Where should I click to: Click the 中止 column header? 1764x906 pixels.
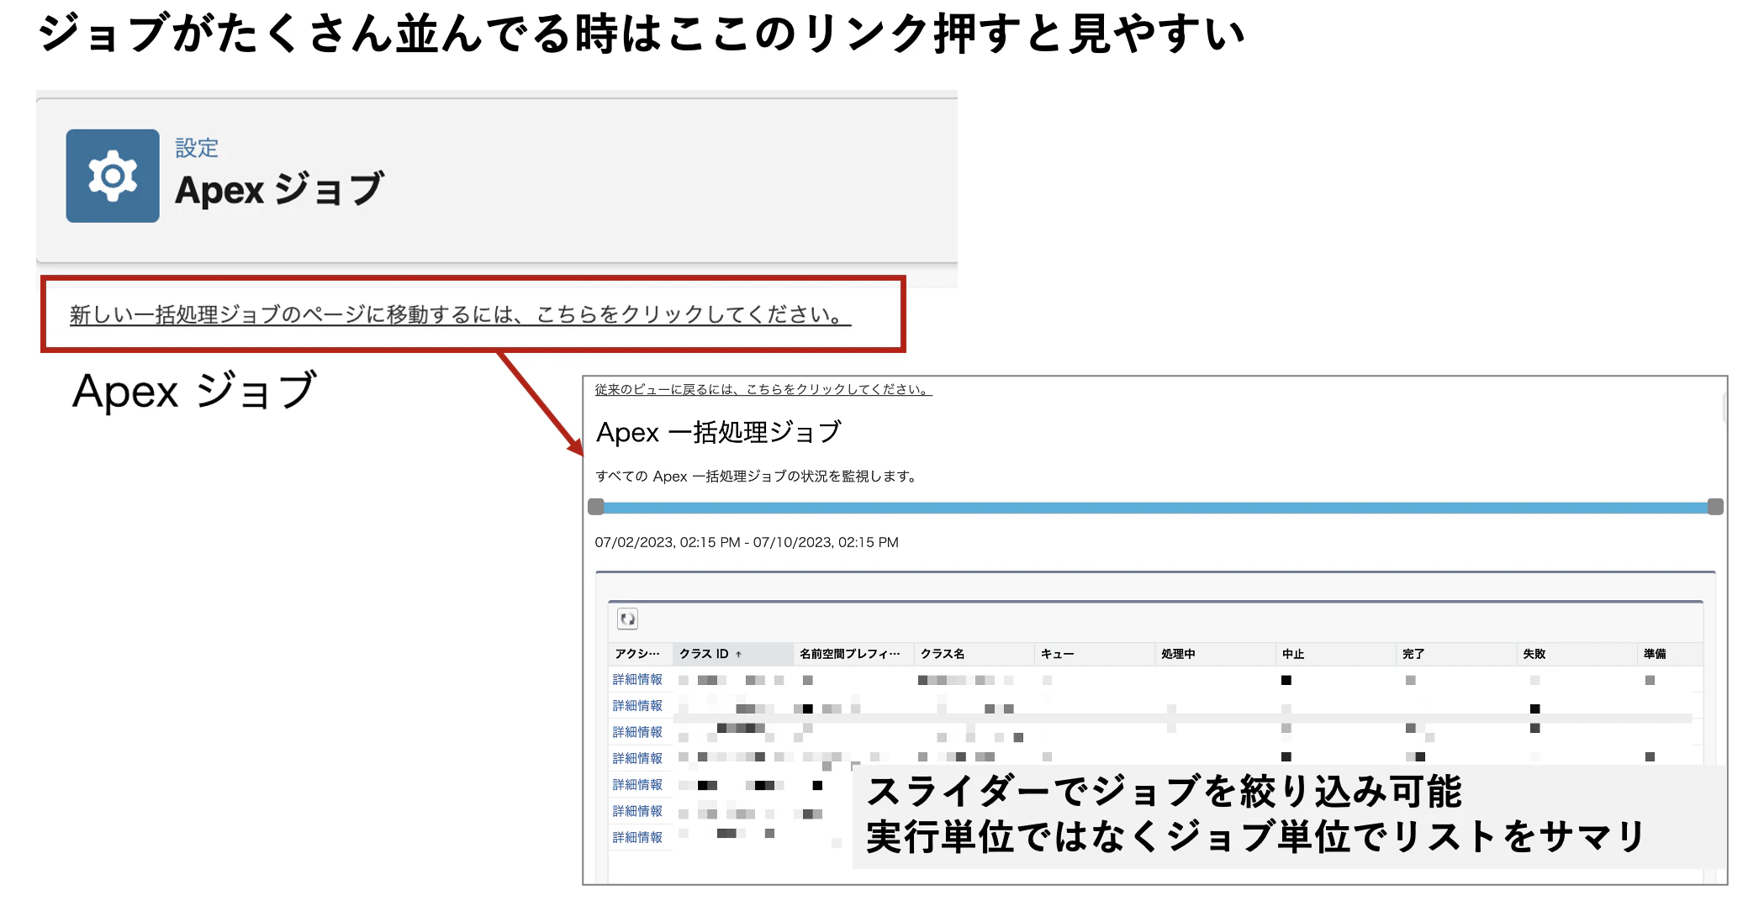1335,654
